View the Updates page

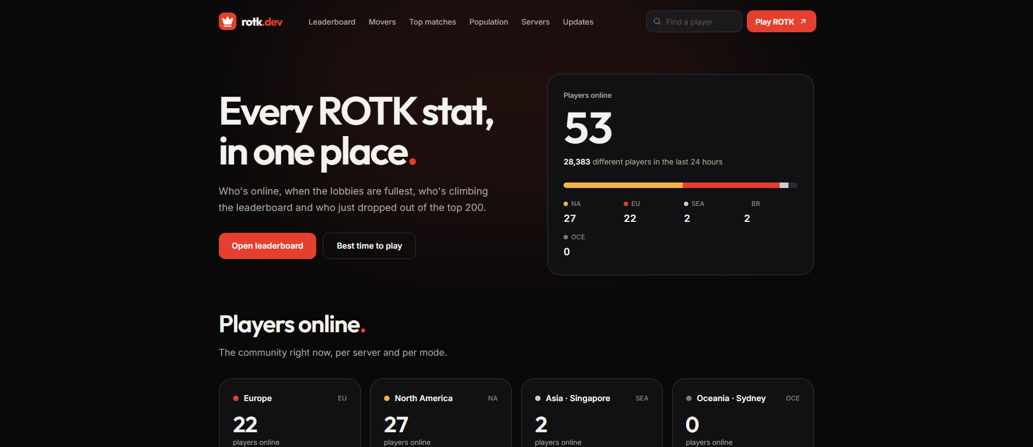578,22
